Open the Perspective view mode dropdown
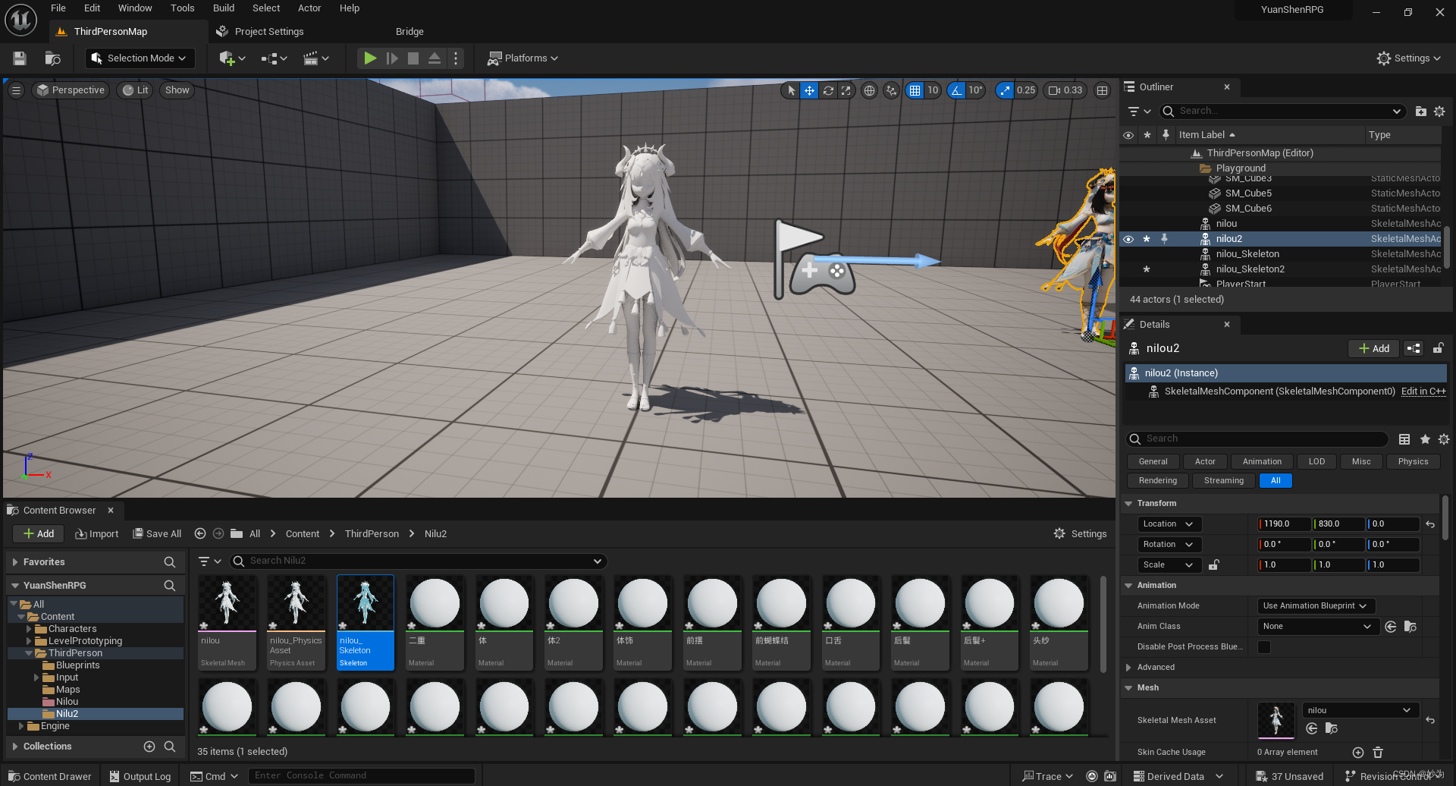 click(x=71, y=90)
